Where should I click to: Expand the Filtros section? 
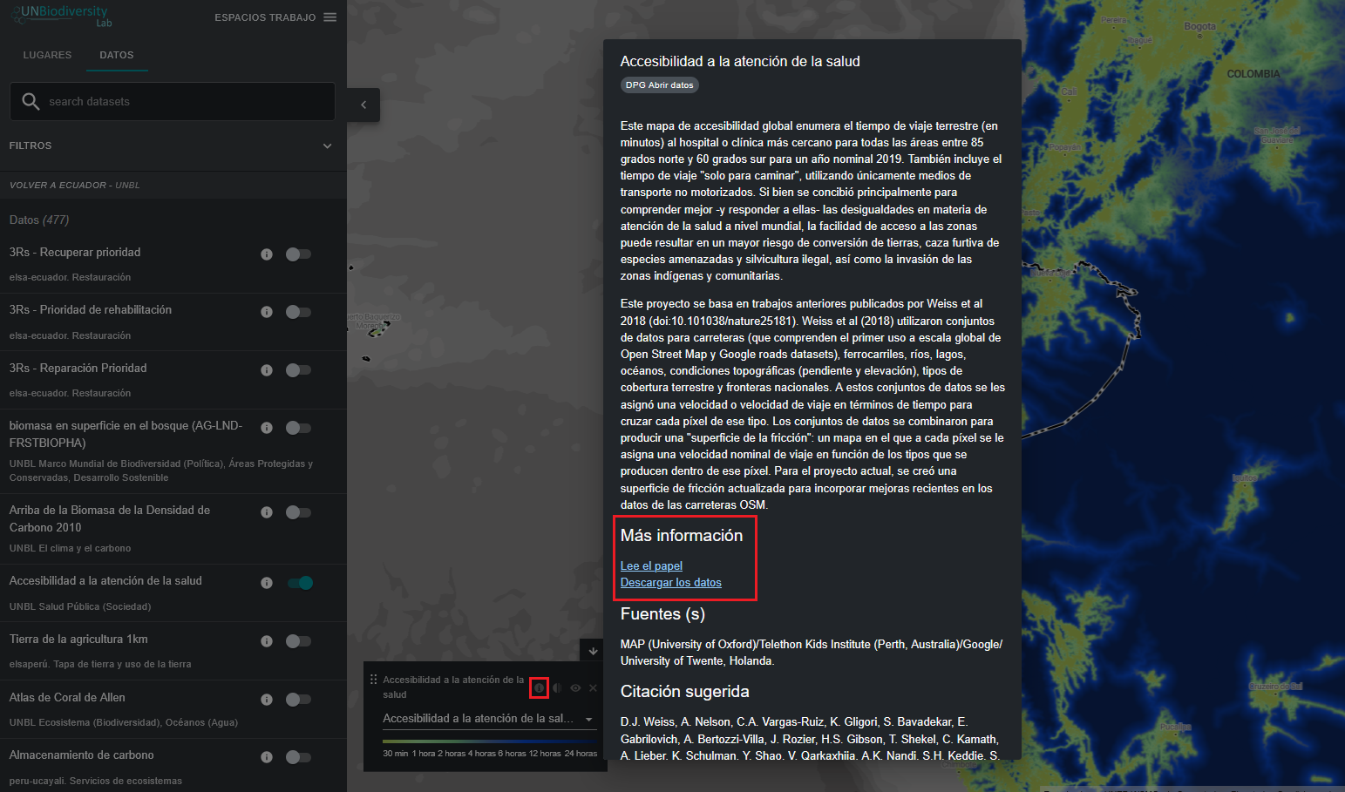pos(327,146)
